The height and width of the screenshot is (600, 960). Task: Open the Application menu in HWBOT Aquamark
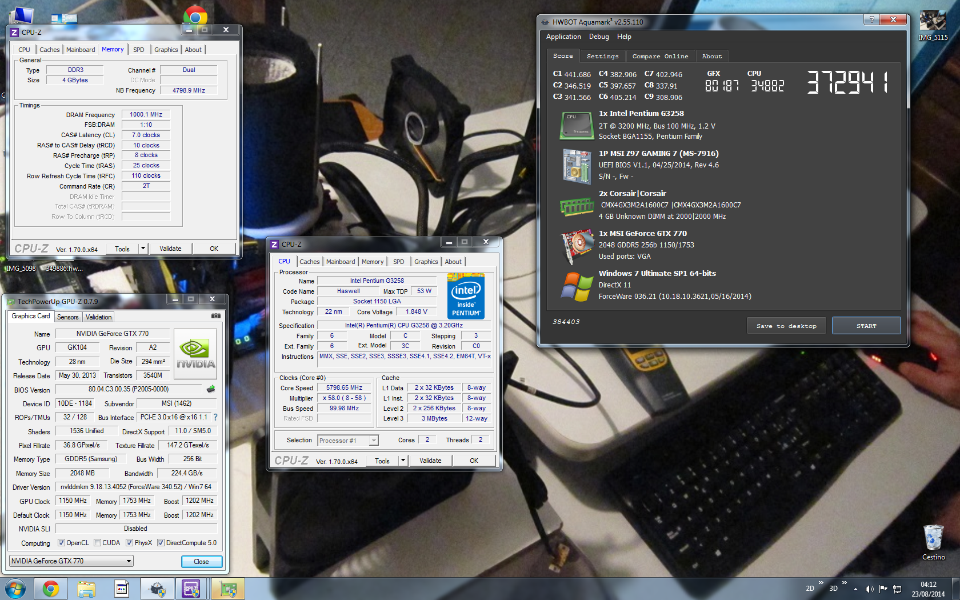563,37
